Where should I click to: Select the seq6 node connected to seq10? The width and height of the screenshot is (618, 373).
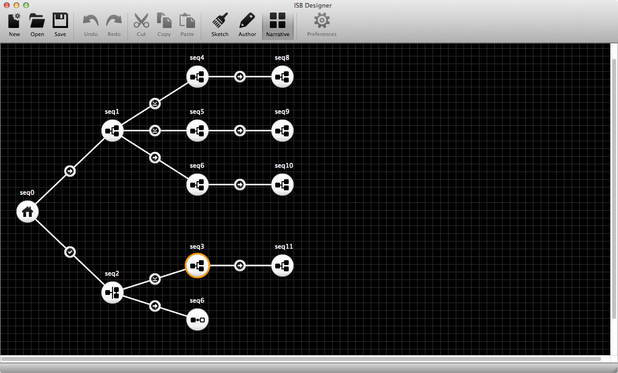[197, 185]
